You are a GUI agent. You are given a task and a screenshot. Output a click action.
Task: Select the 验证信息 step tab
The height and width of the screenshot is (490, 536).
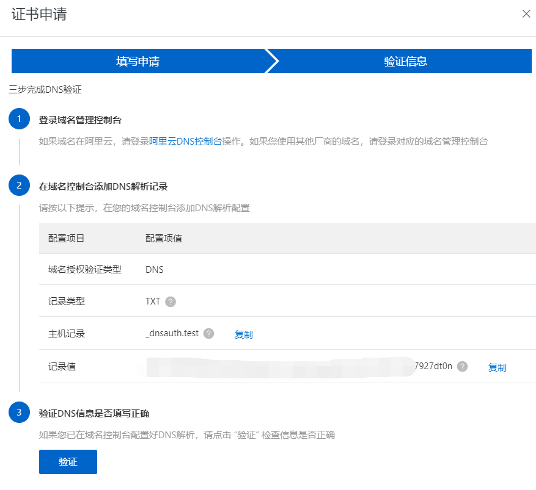click(405, 61)
